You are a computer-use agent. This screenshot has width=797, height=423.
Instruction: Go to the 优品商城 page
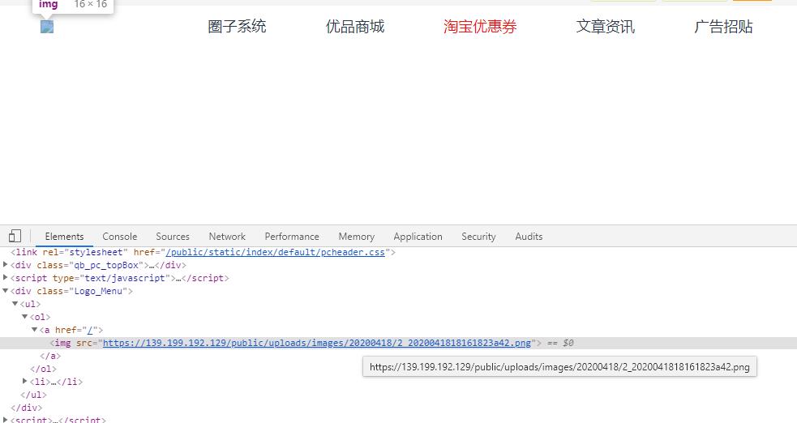pos(355,27)
